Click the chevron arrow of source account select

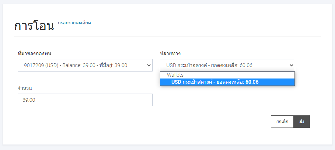(149, 65)
